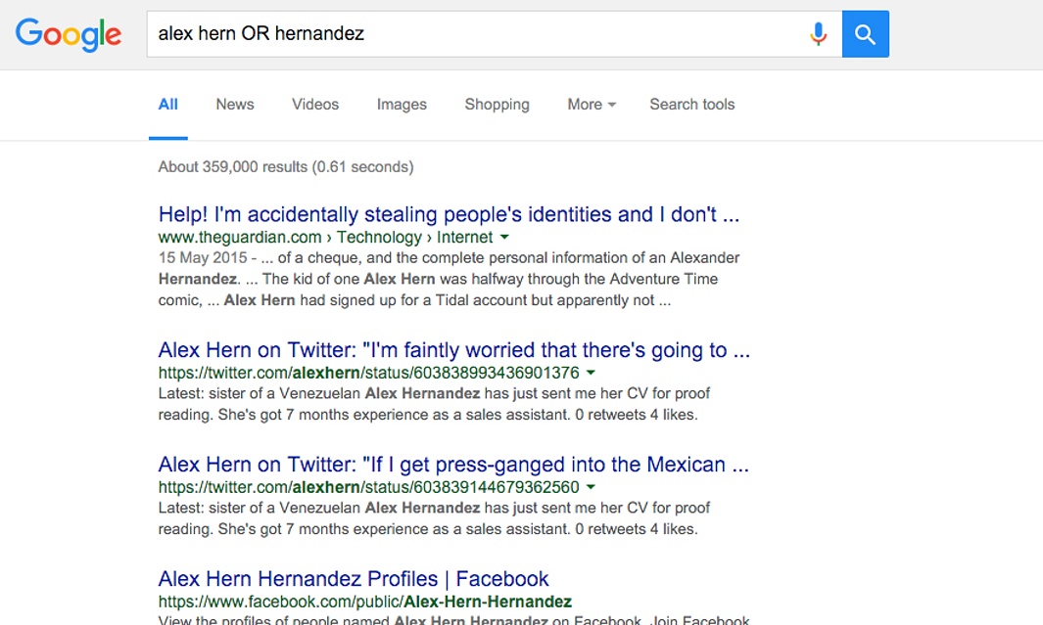Switch to the Videos tab

click(315, 105)
